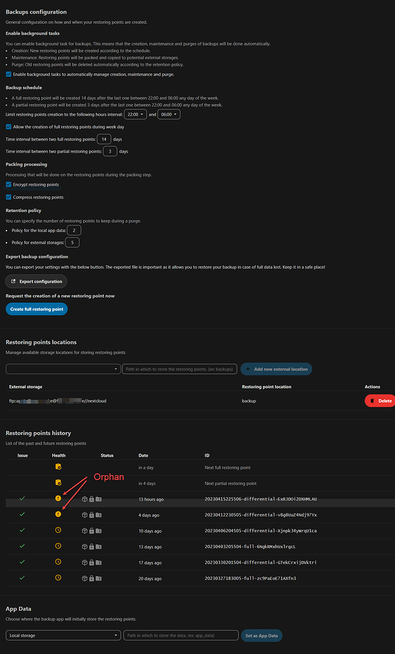The width and height of the screenshot is (395, 654).
Task: Click the clock health icon in the 17 days ago row
Action: [x=58, y=562]
